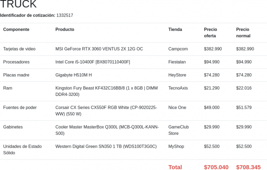Click the $705.040 total offer price
267x170 pixels.
pos(216,167)
